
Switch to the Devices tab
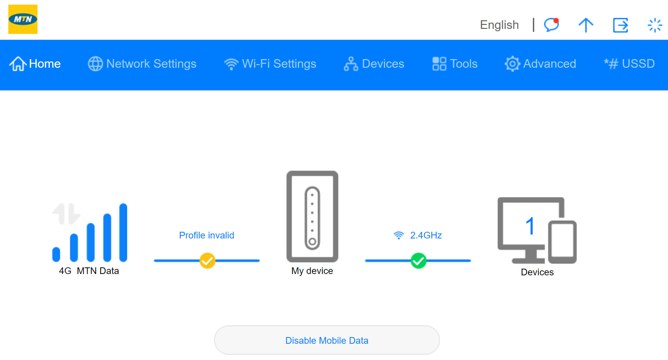374,64
